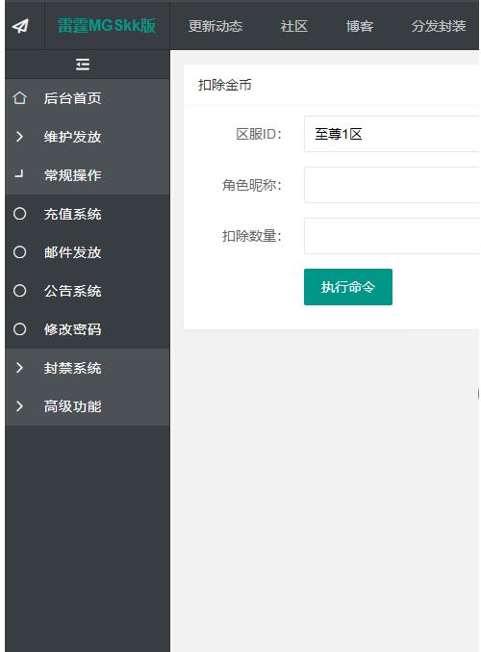Expand the 高级功能 chevron arrow

[x=19, y=406]
